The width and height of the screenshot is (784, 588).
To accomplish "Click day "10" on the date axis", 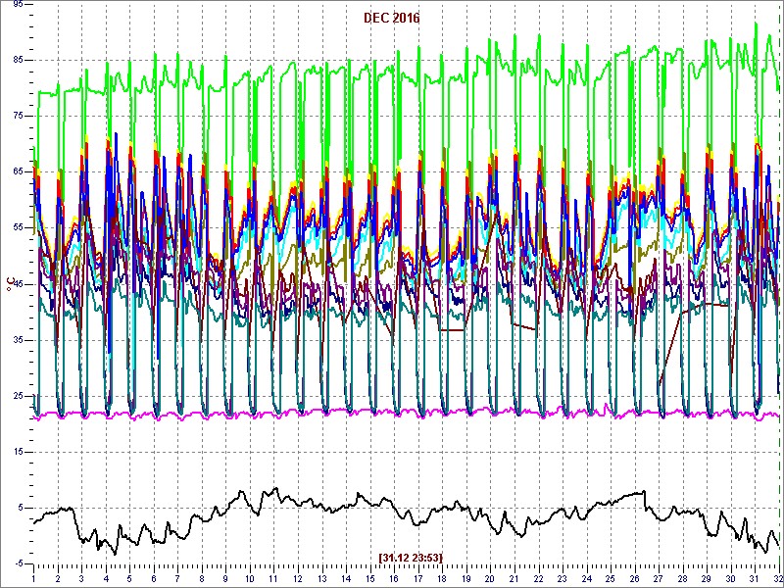I will click(250, 578).
